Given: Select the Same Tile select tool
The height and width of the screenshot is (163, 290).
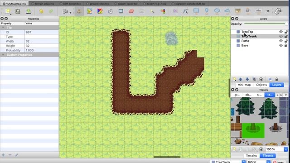Looking at the screenshot, I should 163,11.
